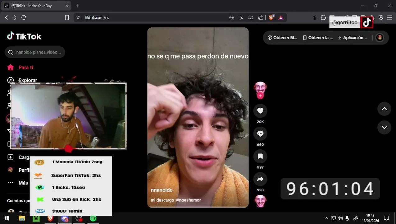
Task: Open Brave Shields lion icon
Action: (x=271, y=17)
